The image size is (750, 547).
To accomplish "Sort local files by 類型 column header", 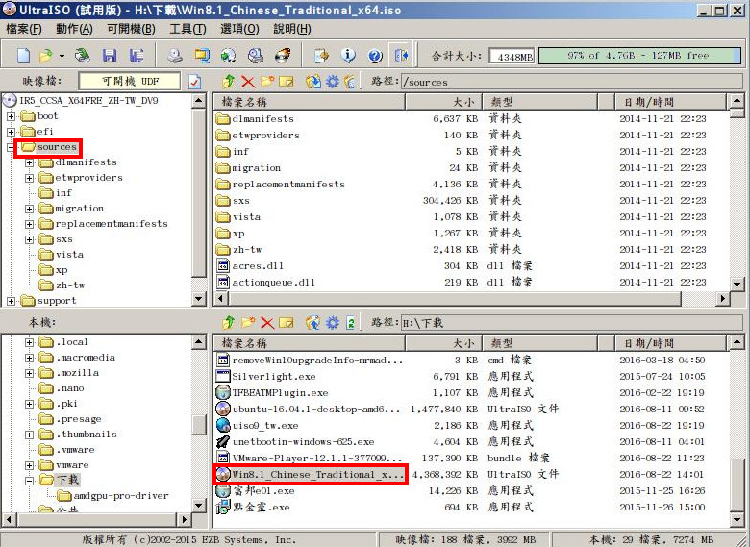I will coord(539,343).
